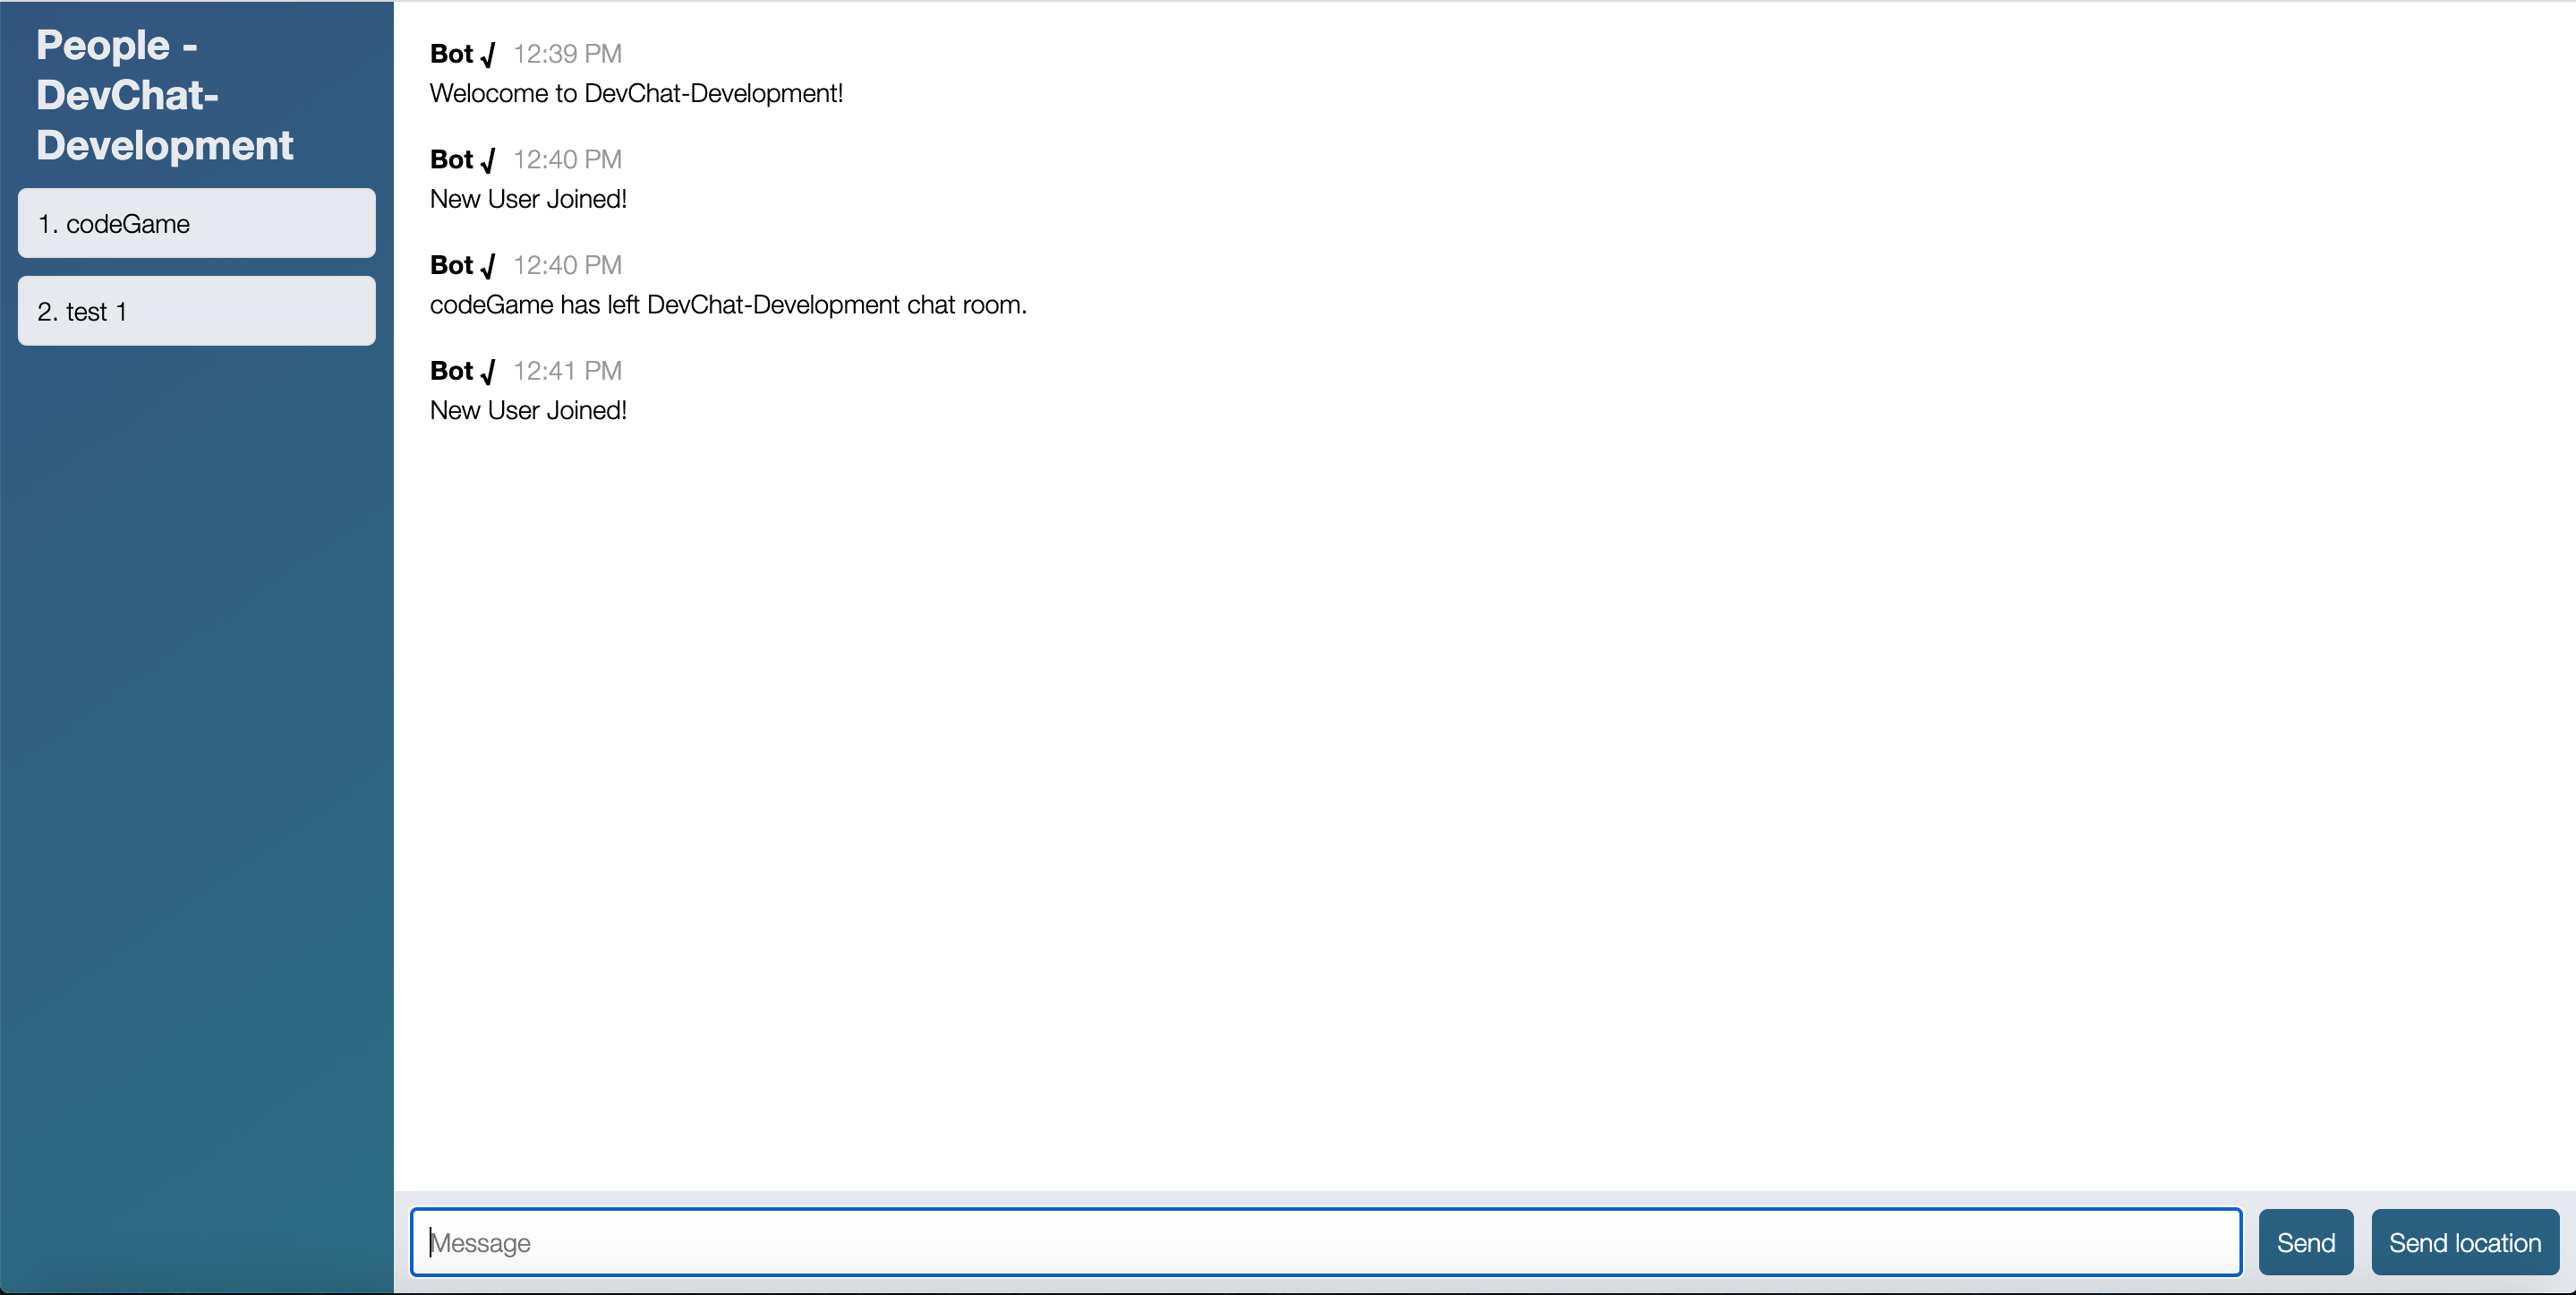Screen dimensions: 2576x1295
Task: Click timestamp above codeGame has left message
Action: coord(567,265)
